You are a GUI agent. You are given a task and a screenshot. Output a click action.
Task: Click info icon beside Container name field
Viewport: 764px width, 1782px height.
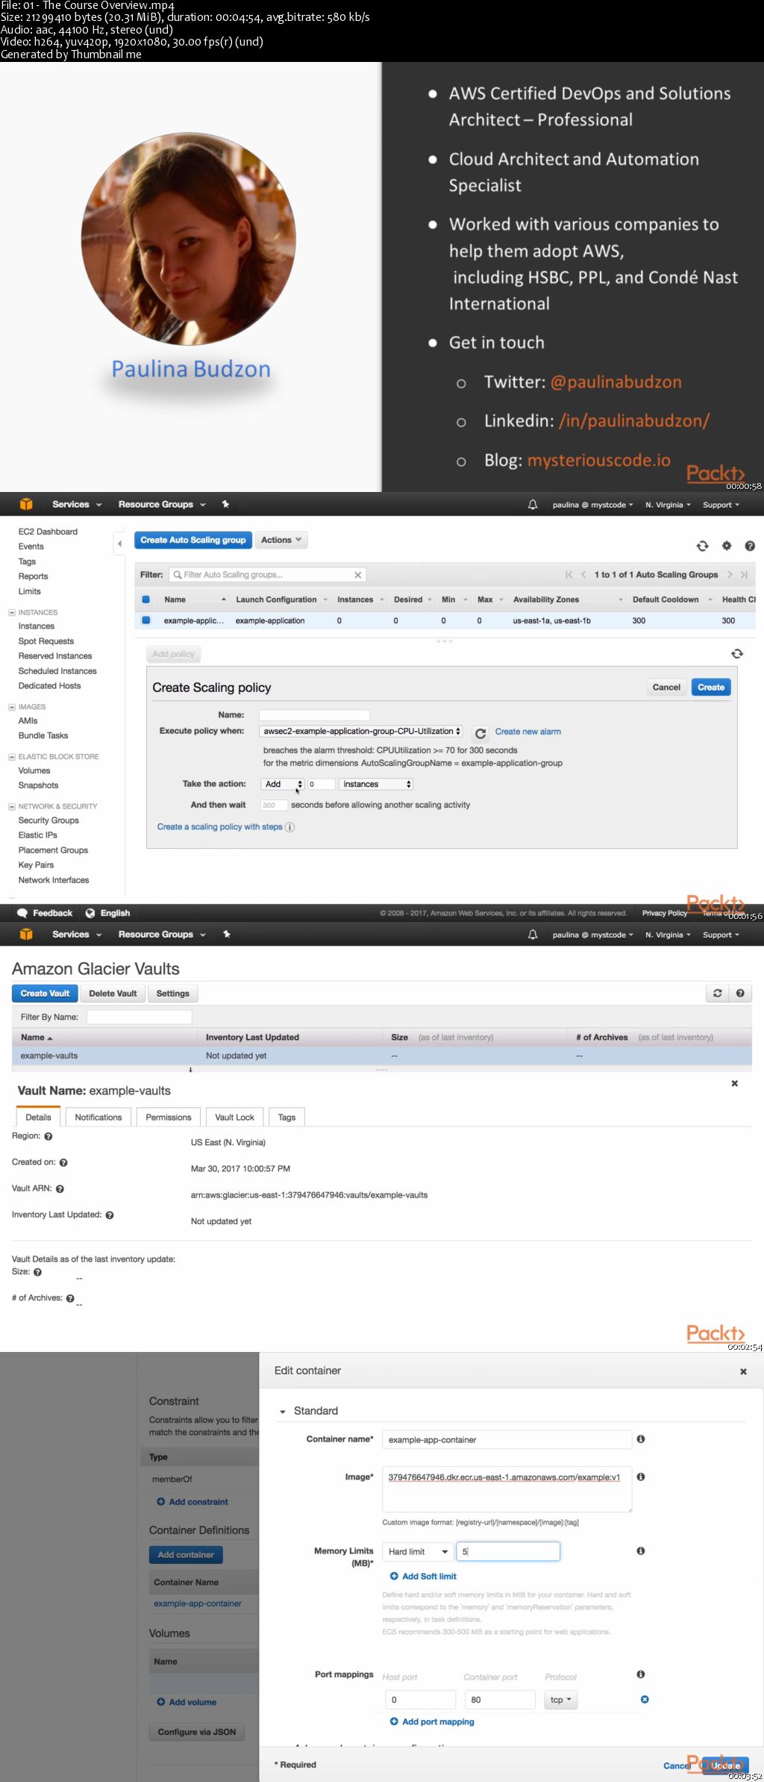point(641,1439)
